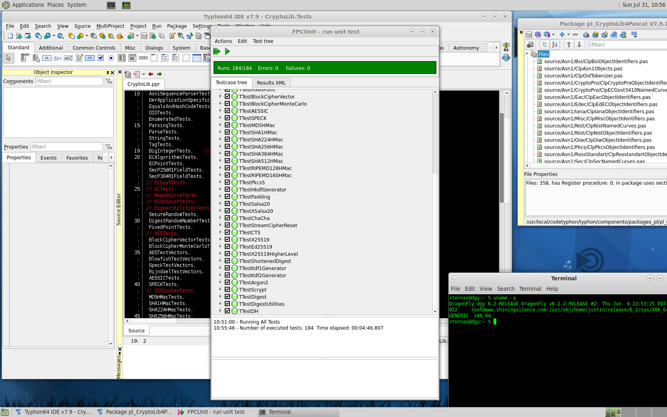This screenshot has width=667, height=417.
Task: Click the compile gear icon in Package window
Action: (538, 35)
